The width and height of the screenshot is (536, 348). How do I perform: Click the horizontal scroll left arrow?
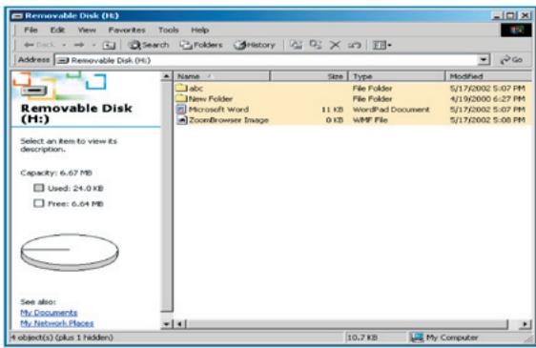pyautogui.click(x=180, y=323)
